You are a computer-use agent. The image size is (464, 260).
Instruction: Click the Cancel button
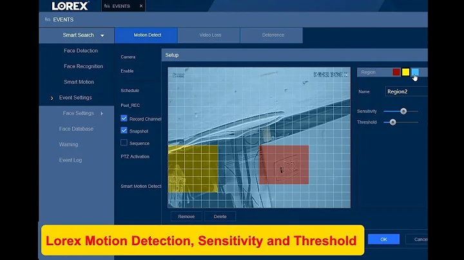417,239
